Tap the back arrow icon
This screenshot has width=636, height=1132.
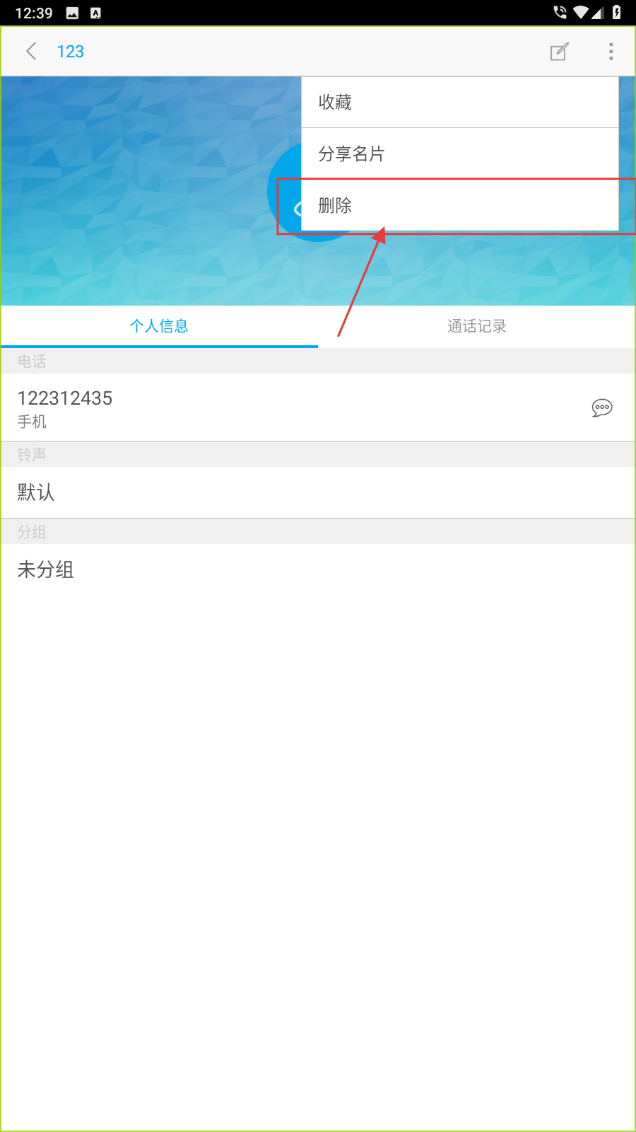click(31, 51)
